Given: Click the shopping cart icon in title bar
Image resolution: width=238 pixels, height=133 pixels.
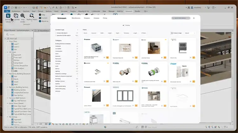Looking at the screenshot, I should (x=208, y=7).
